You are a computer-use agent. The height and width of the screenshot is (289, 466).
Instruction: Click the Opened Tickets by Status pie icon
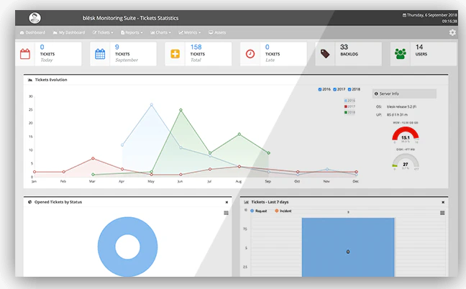[29, 202]
